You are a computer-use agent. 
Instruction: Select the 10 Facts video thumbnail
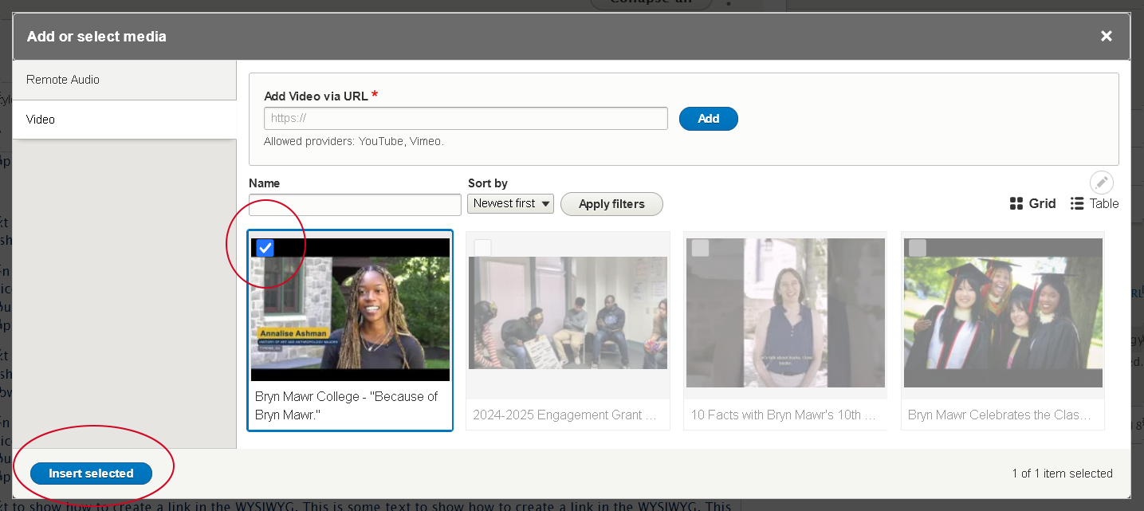point(785,312)
